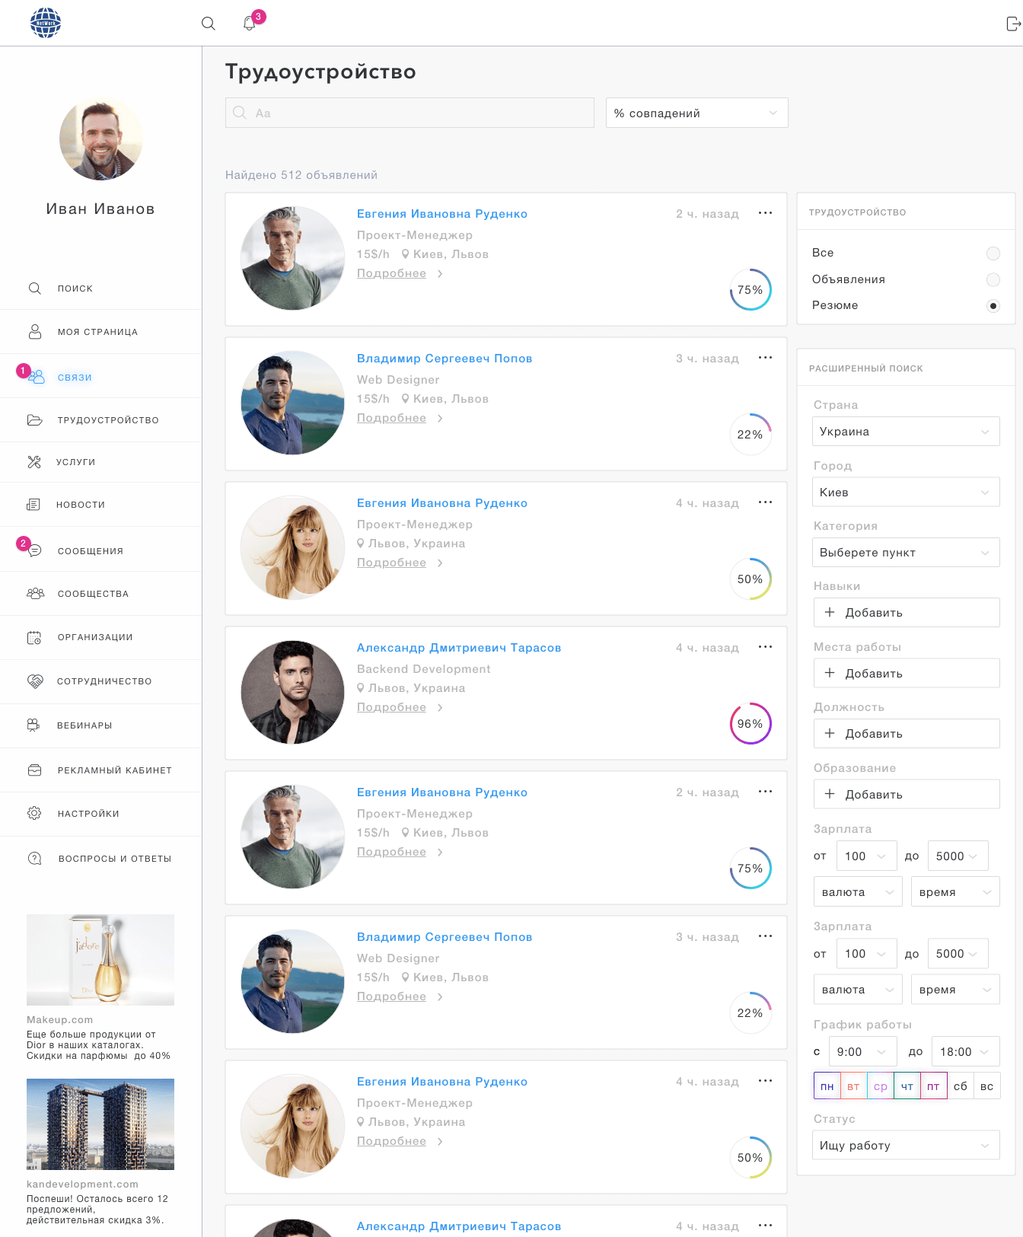Open the Статус dropdown Ищу работу
This screenshot has width=1023, height=1237.
click(906, 1146)
